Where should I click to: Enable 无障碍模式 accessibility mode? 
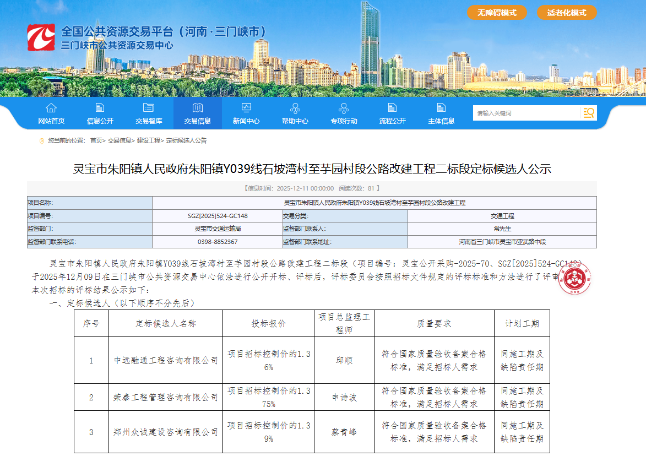tap(497, 13)
